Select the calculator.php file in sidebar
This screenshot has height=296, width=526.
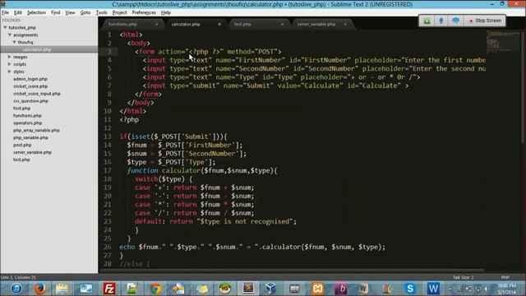[37, 49]
